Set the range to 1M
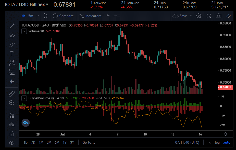Screen dimensions: 236x150 [x=41, y=142]
